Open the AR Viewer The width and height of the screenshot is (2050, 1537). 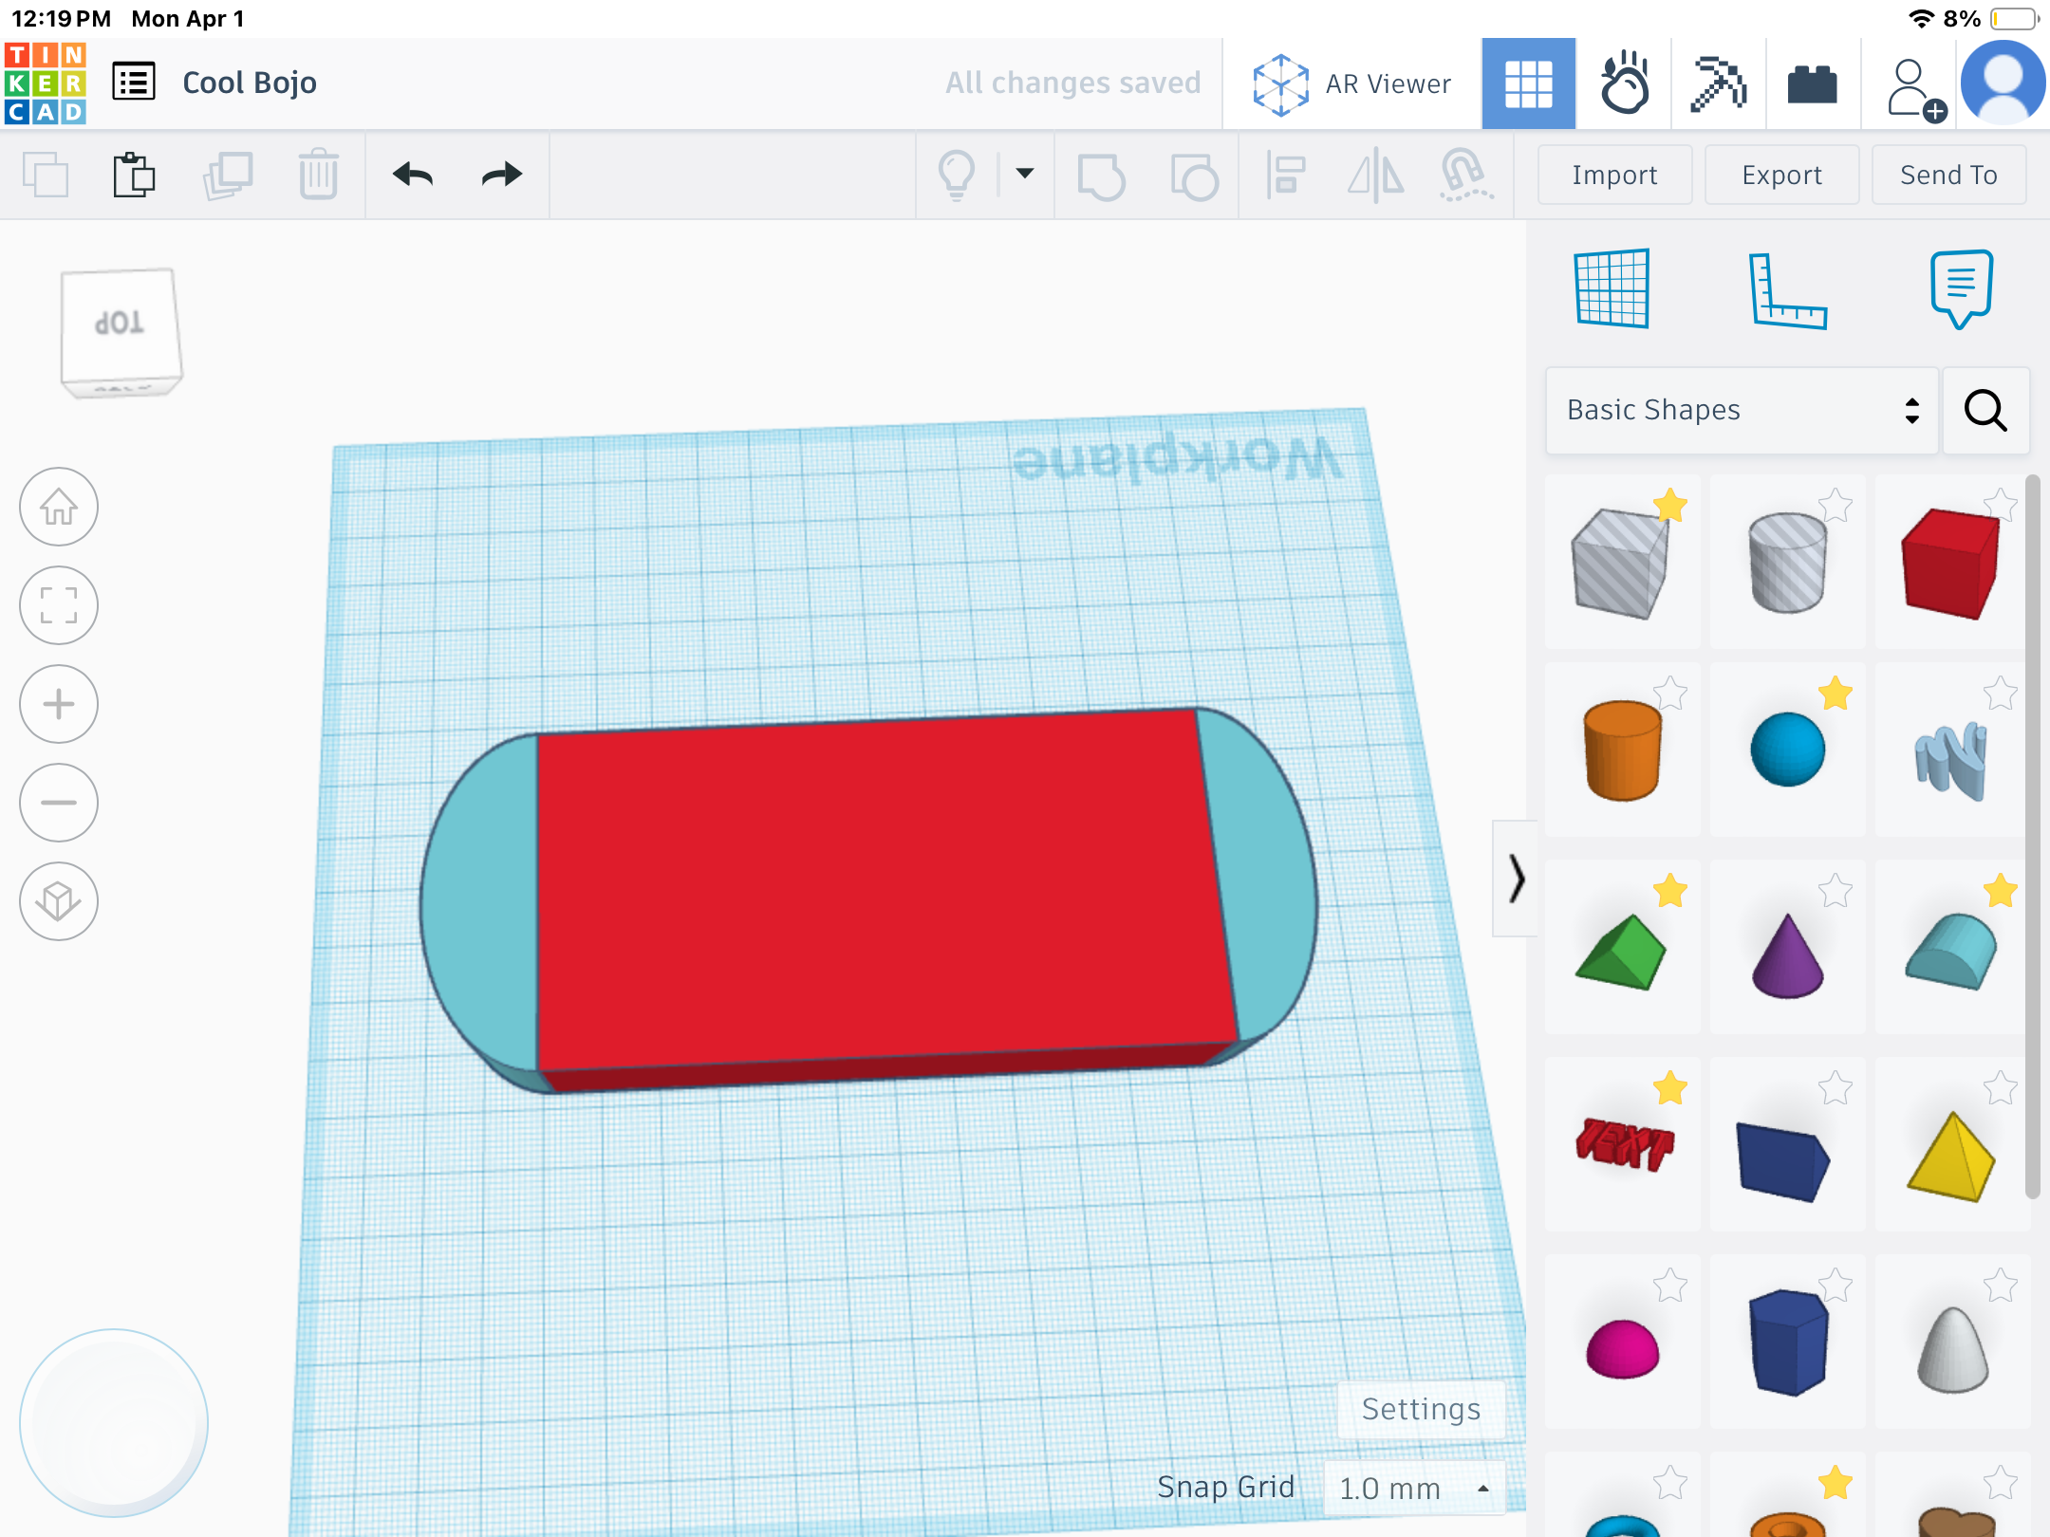coord(1352,83)
